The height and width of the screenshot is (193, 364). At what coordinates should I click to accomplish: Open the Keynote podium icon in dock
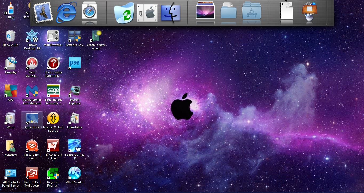[309, 11]
